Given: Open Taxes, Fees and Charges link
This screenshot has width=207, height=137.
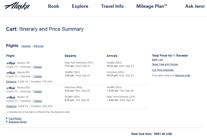Looking at the screenshot, I should point(165,64).
